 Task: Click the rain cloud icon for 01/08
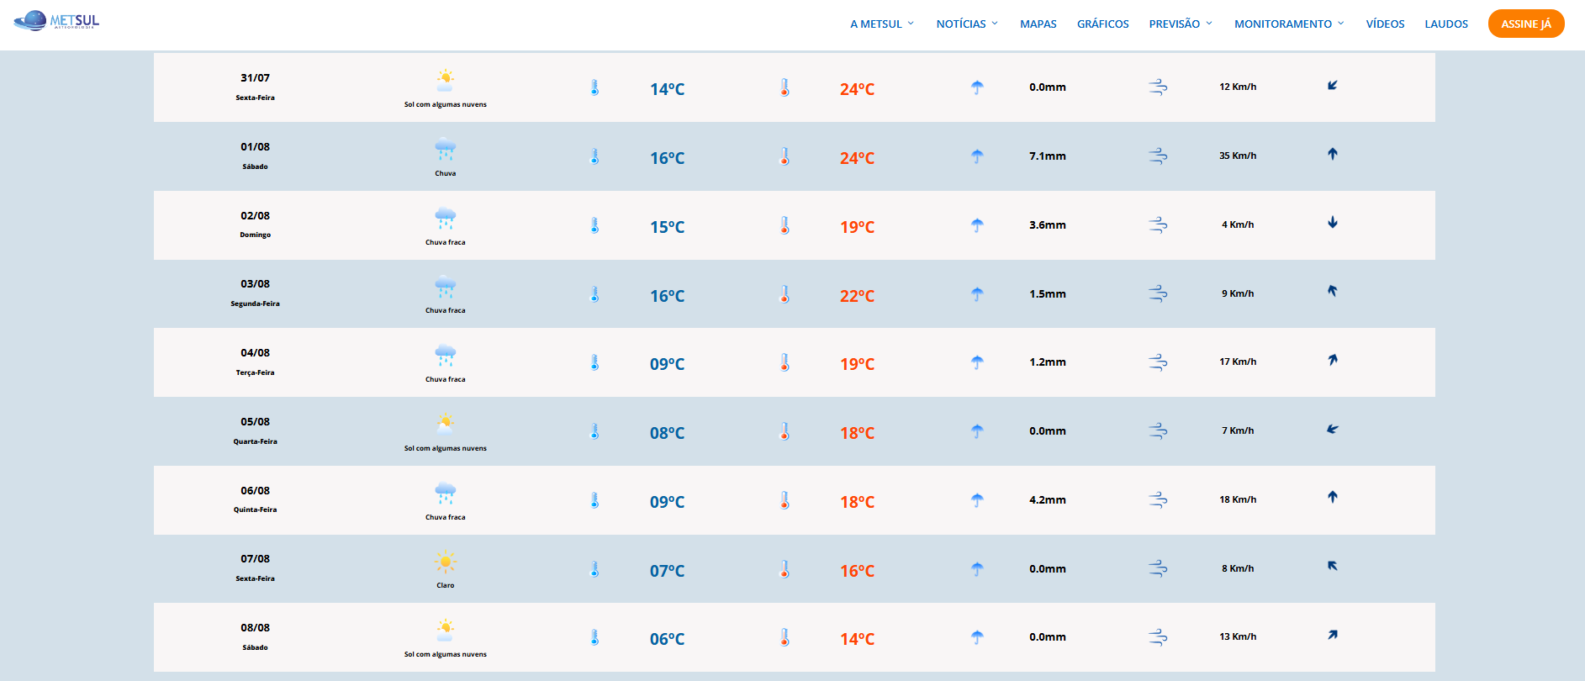(x=445, y=150)
